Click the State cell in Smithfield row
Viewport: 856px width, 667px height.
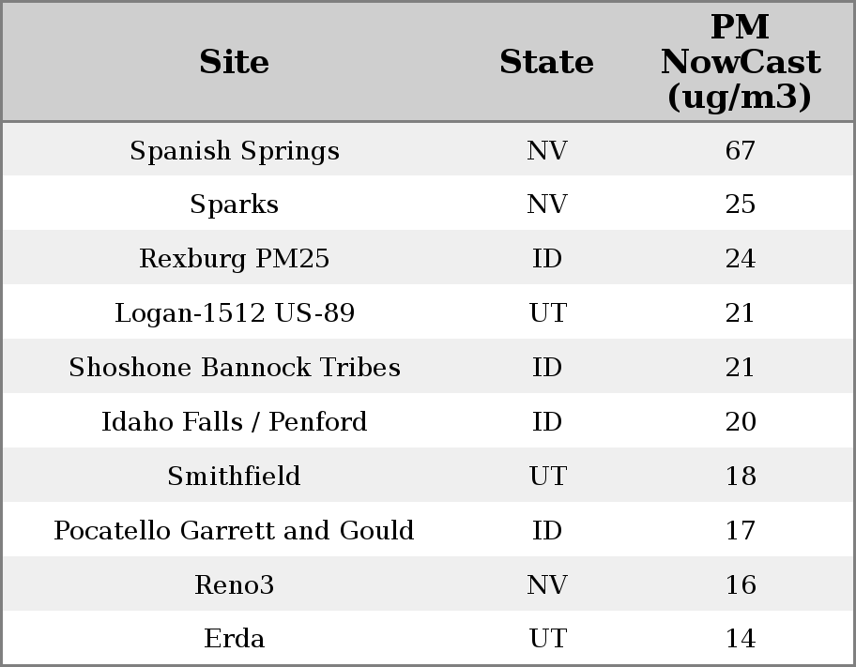coord(547,477)
